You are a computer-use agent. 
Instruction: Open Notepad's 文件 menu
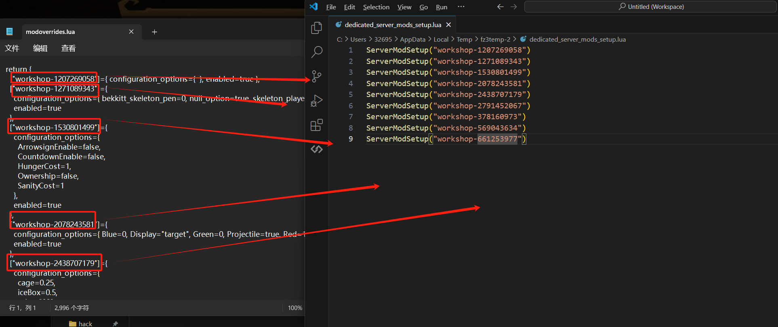(x=12, y=49)
